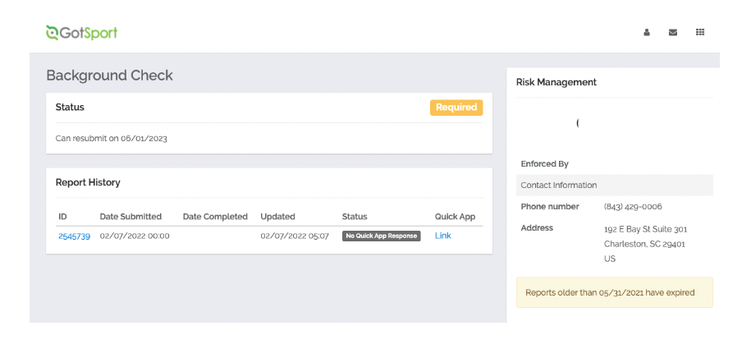The width and height of the screenshot is (751, 344).
Task: Click the phone number (843) 429-0006
Action: 633,206
